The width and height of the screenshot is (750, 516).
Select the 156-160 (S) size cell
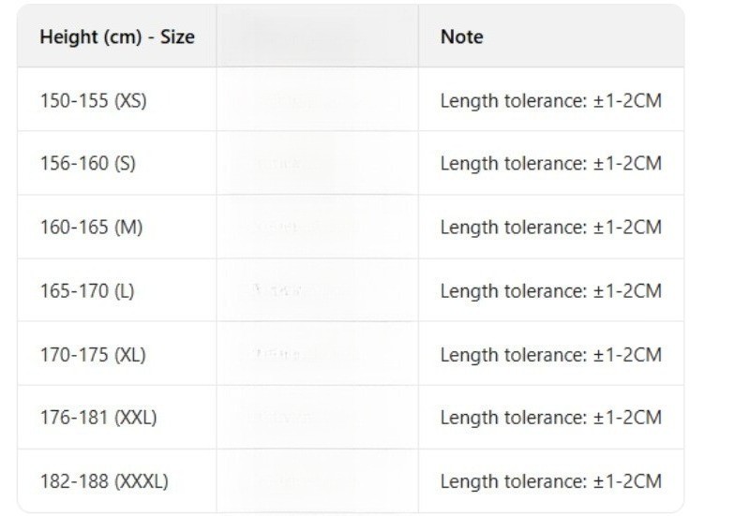[87, 163]
